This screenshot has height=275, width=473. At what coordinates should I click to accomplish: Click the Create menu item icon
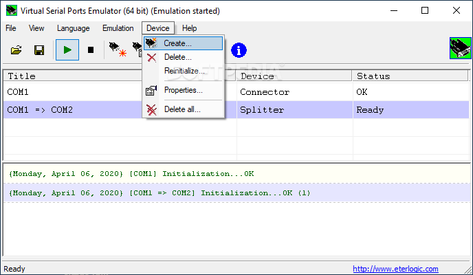pyautogui.click(x=151, y=43)
